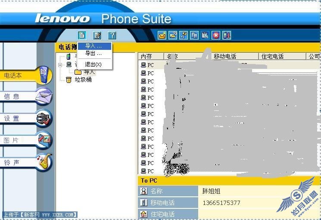Click the house icon beside 住宅电话 label

(x=144, y=214)
